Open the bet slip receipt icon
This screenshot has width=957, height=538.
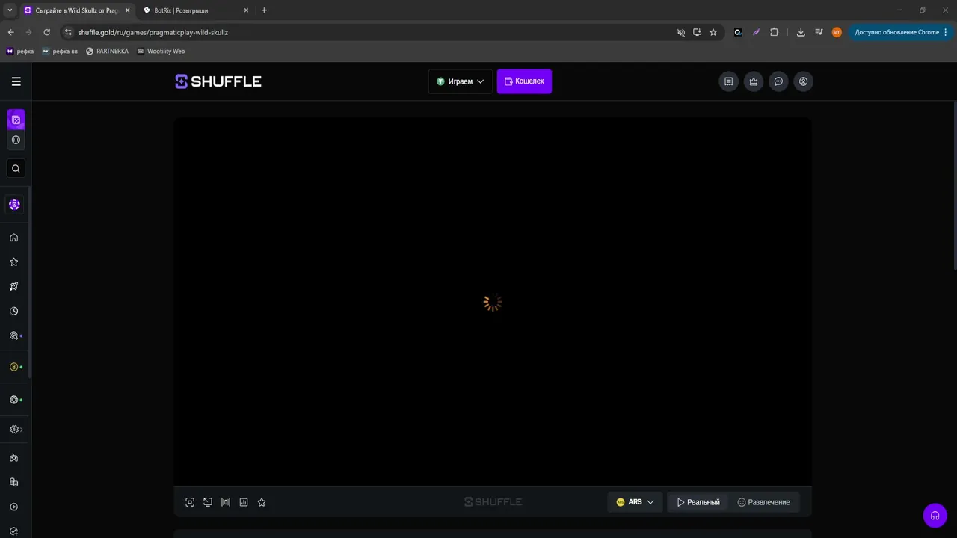[x=729, y=81]
